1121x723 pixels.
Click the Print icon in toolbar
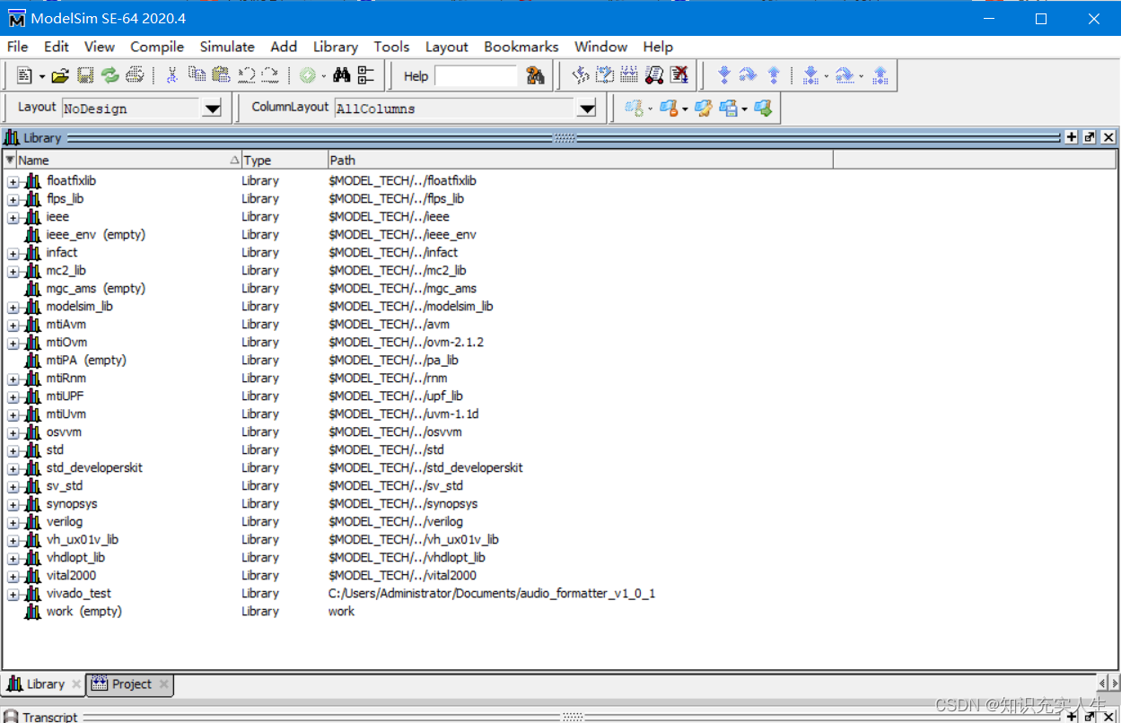point(135,76)
